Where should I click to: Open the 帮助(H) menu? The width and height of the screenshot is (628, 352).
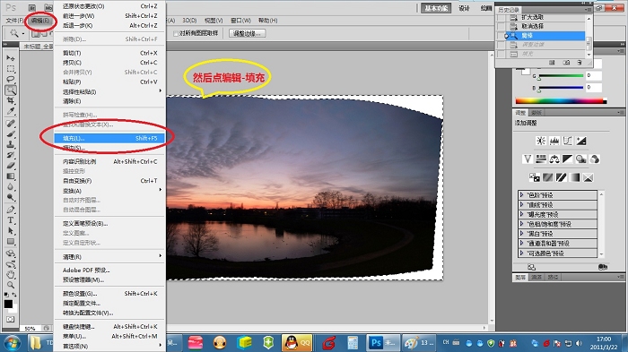point(267,21)
